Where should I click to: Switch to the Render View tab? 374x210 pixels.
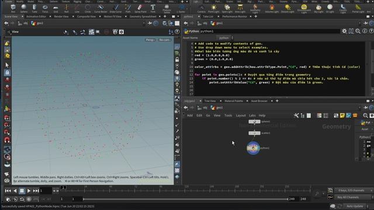coord(61,16)
